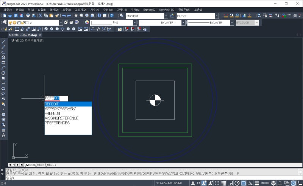Screen dimensions: 303x186
Task: Open the text style manager icon
Action: (x=121, y=15)
